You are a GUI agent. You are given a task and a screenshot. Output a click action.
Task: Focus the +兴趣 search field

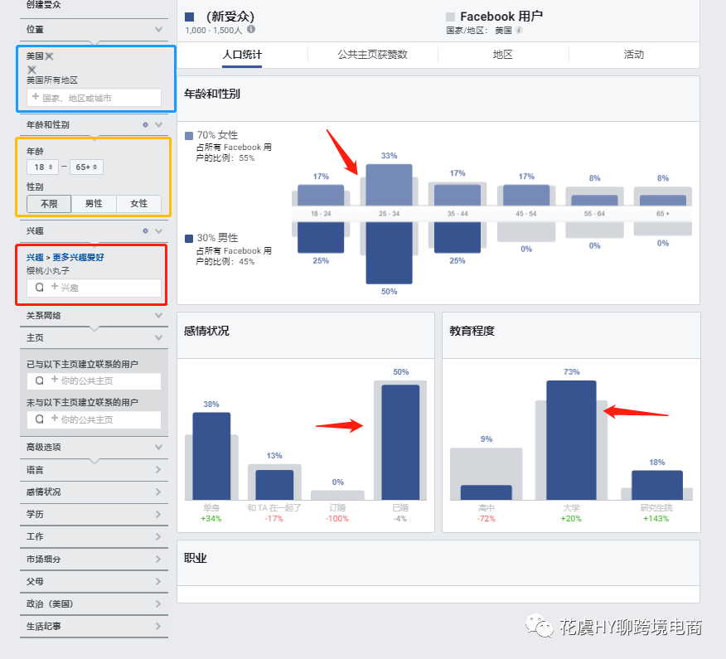[x=94, y=288]
